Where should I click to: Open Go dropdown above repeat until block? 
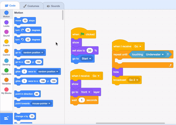[138, 46]
